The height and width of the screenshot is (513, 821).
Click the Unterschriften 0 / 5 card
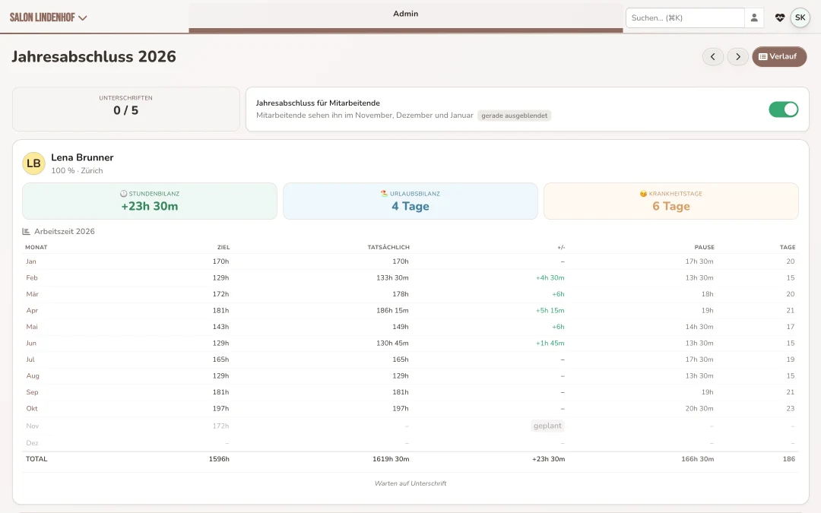(125, 109)
